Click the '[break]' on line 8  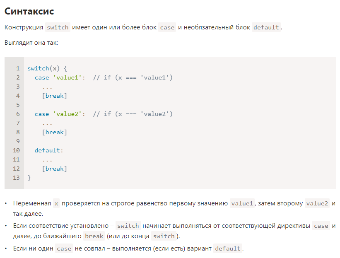[x=54, y=132]
